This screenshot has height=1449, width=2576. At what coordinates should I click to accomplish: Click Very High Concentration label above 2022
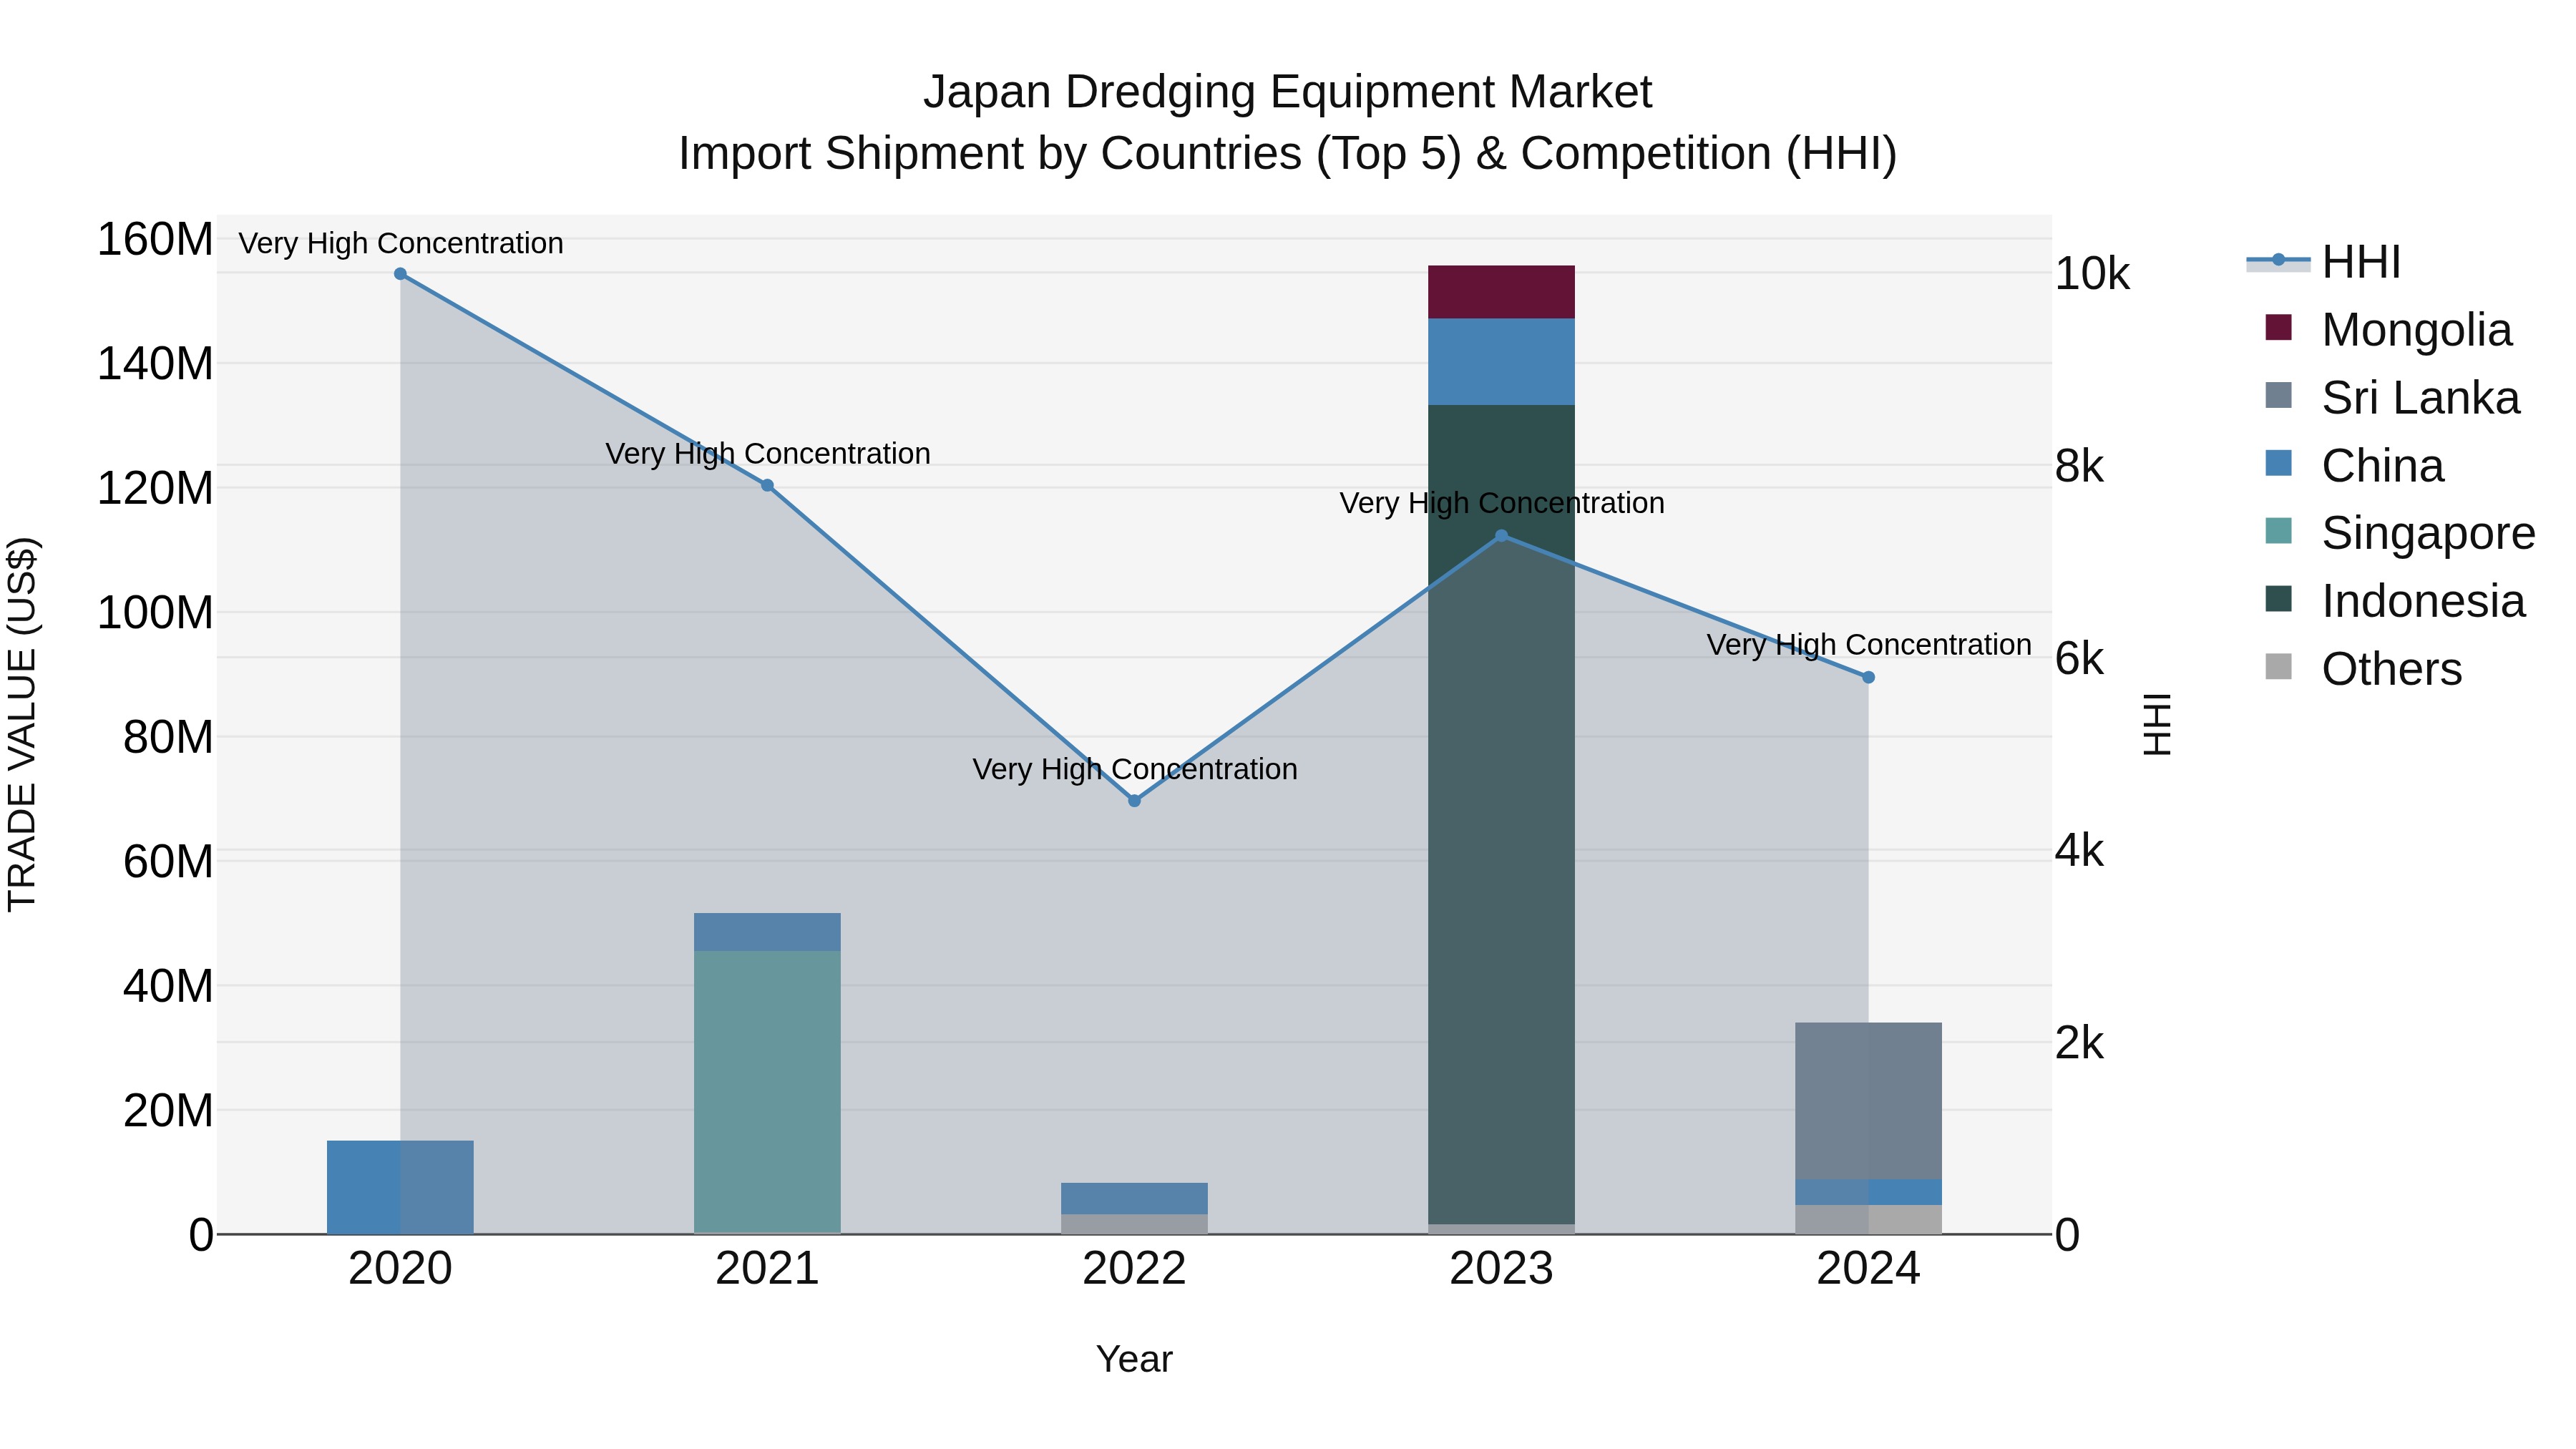[1134, 769]
